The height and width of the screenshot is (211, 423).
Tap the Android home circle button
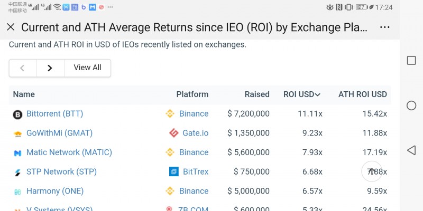tap(411, 105)
